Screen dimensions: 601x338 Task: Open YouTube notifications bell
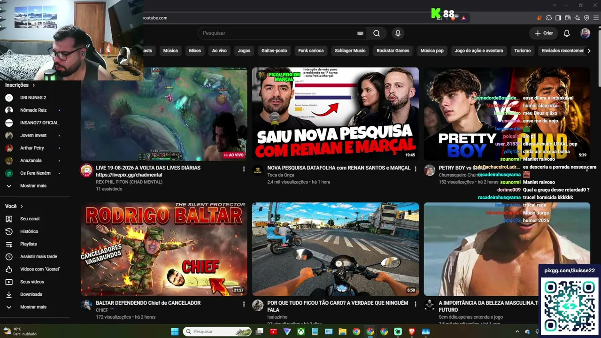[567, 33]
